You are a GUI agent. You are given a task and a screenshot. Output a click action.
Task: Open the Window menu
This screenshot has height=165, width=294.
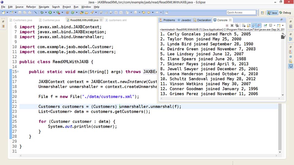point(86,7)
